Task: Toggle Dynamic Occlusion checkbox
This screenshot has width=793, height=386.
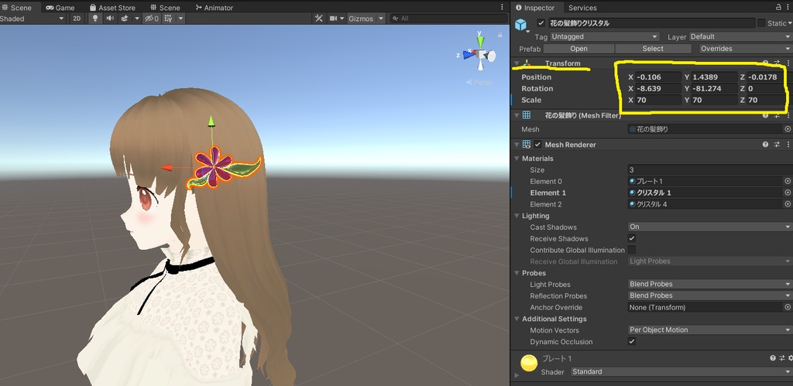Action: pyautogui.click(x=632, y=342)
